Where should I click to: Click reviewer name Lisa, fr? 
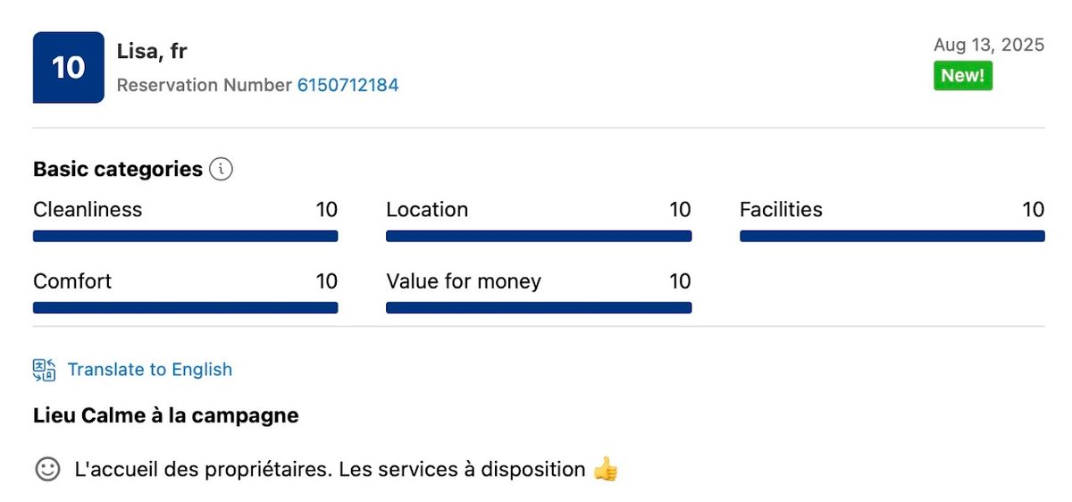click(152, 51)
